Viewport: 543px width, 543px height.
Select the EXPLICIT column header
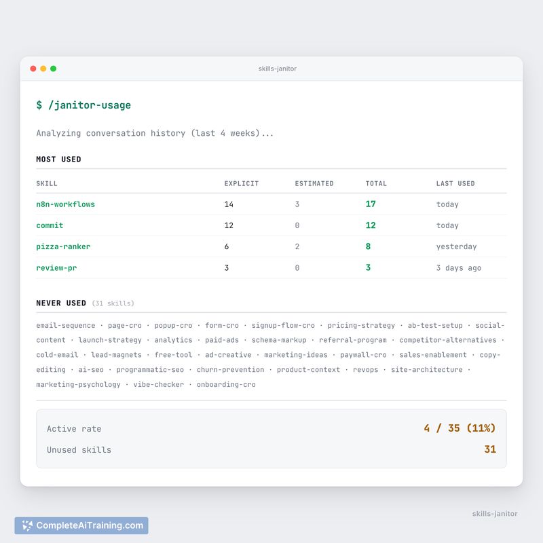click(242, 183)
